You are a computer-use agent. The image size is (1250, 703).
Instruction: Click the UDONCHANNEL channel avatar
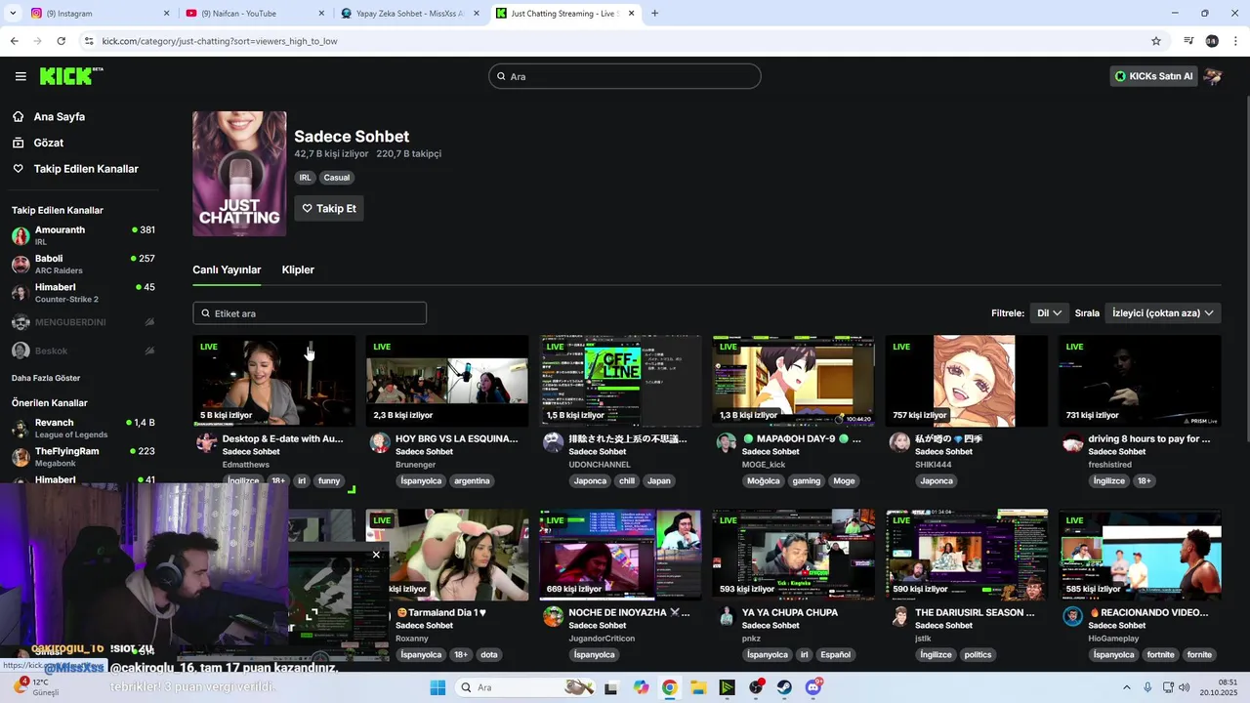[553, 442]
